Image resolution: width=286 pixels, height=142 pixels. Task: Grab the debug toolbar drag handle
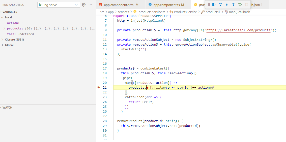(209, 5)
